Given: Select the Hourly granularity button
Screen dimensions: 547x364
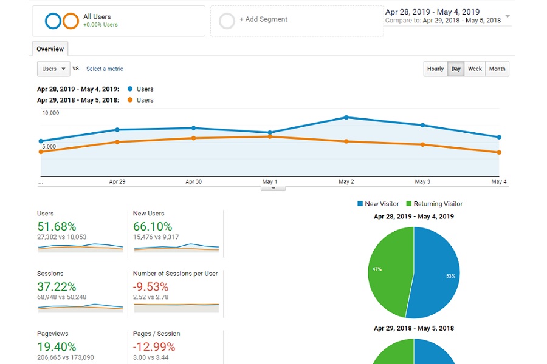Looking at the screenshot, I should [x=435, y=69].
